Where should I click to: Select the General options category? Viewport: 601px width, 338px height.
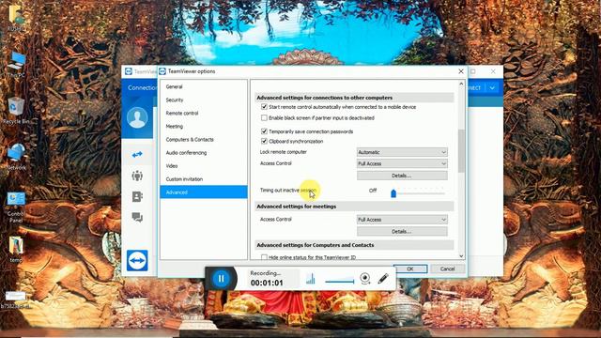click(x=204, y=86)
